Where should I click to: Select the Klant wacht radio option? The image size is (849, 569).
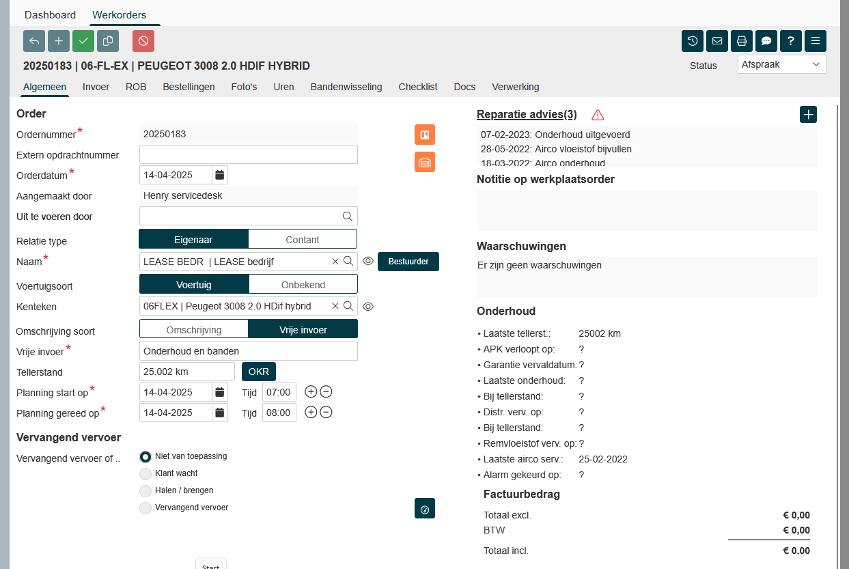(x=145, y=473)
